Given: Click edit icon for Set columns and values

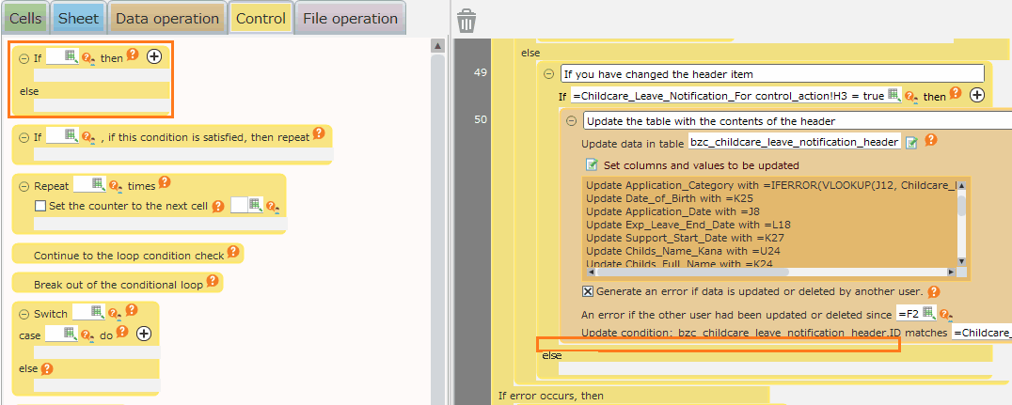Looking at the screenshot, I should (x=593, y=164).
